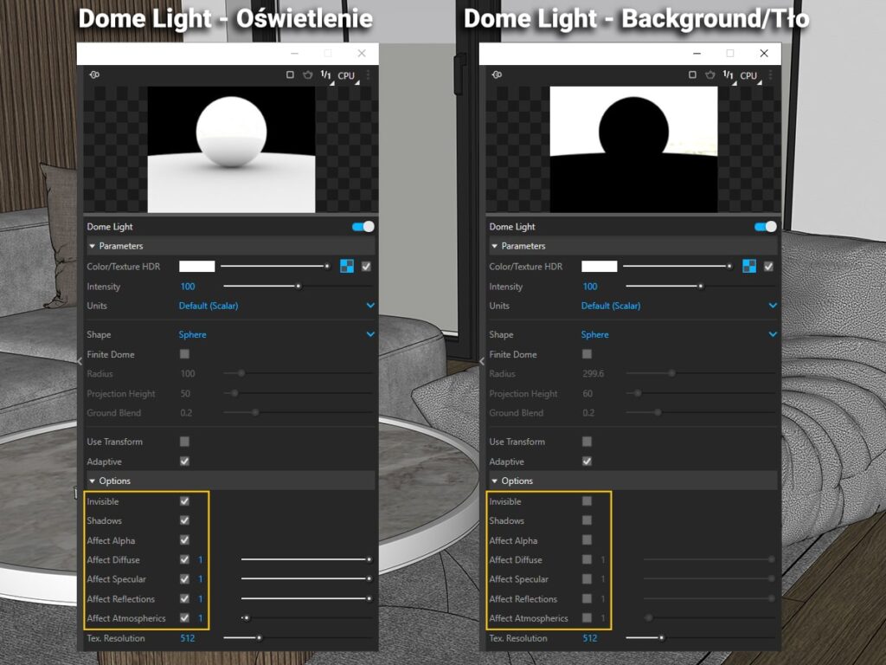The height and width of the screenshot is (665, 886).
Task: Click the left-edge collapse arrow on right panel
Action: click(483, 361)
